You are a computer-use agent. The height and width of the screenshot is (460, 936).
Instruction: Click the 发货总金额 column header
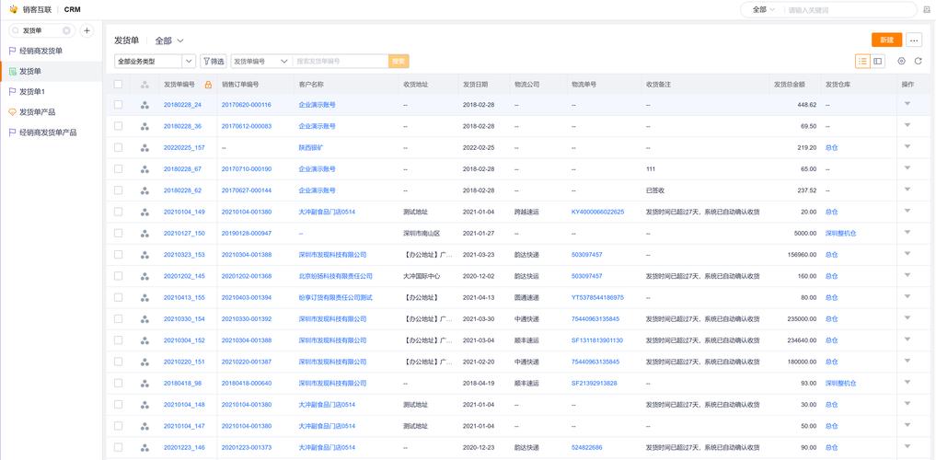[x=789, y=85]
